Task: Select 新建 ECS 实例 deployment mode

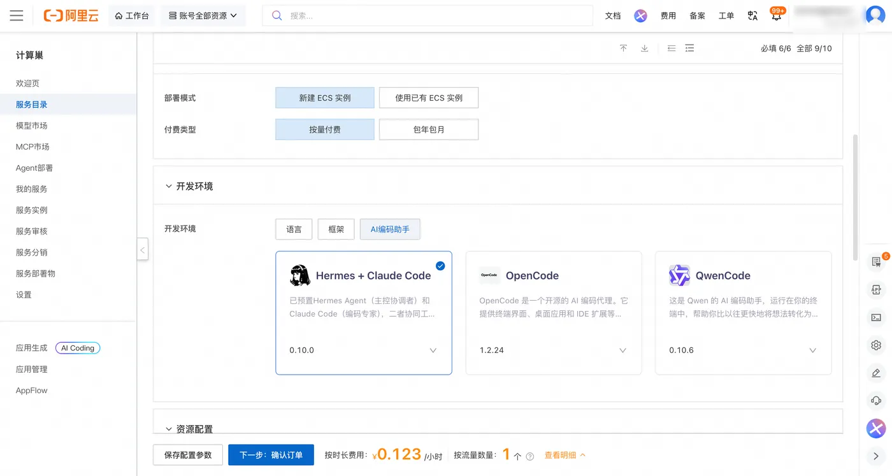Action: [325, 97]
